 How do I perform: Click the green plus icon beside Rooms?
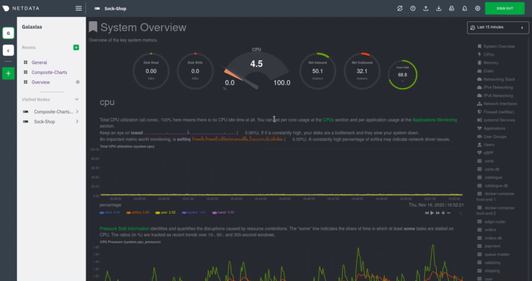(76, 47)
